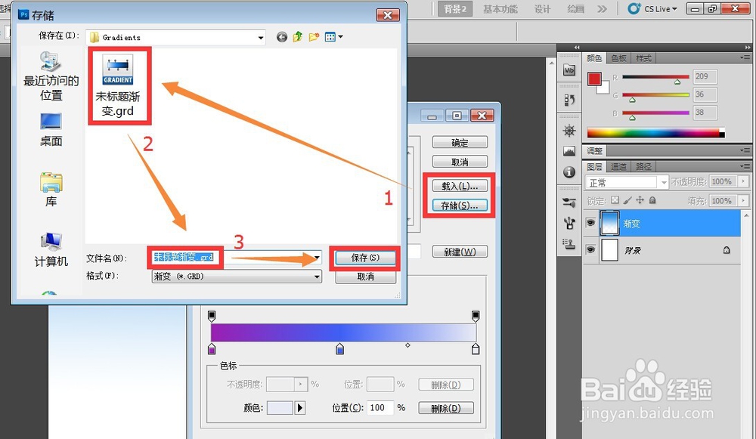Open the 格式 format dropdown
Viewport: 756px width, 439px height.
pyautogui.click(x=317, y=276)
